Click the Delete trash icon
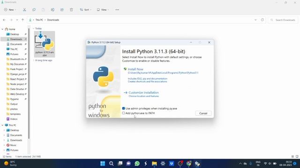Viewport: 300px width, 168px height. click(71, 10)
